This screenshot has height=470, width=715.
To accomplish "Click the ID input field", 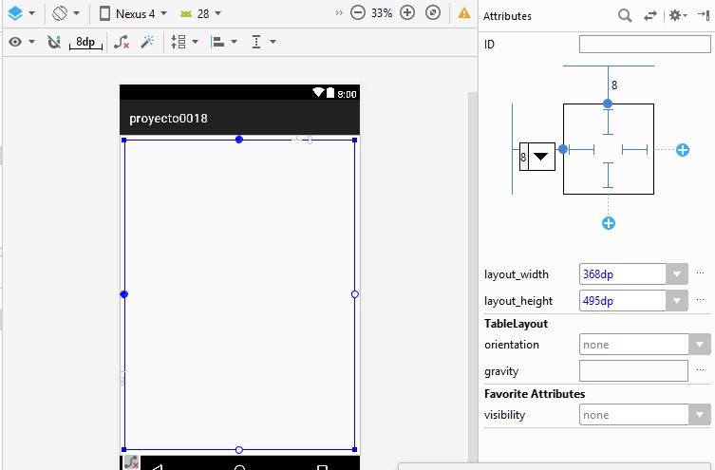I will click(645, 45).
